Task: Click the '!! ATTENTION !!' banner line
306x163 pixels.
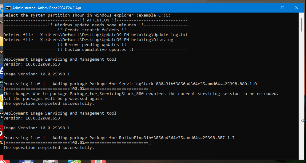Action: tap(96, 20)
